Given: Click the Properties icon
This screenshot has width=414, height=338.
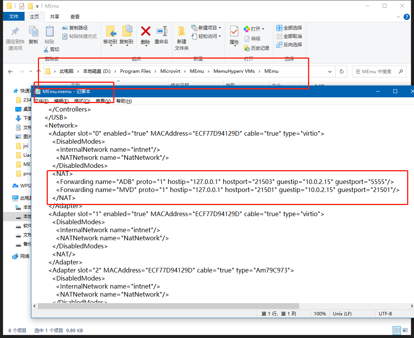Looking at the screenshot, I should 234,31.
